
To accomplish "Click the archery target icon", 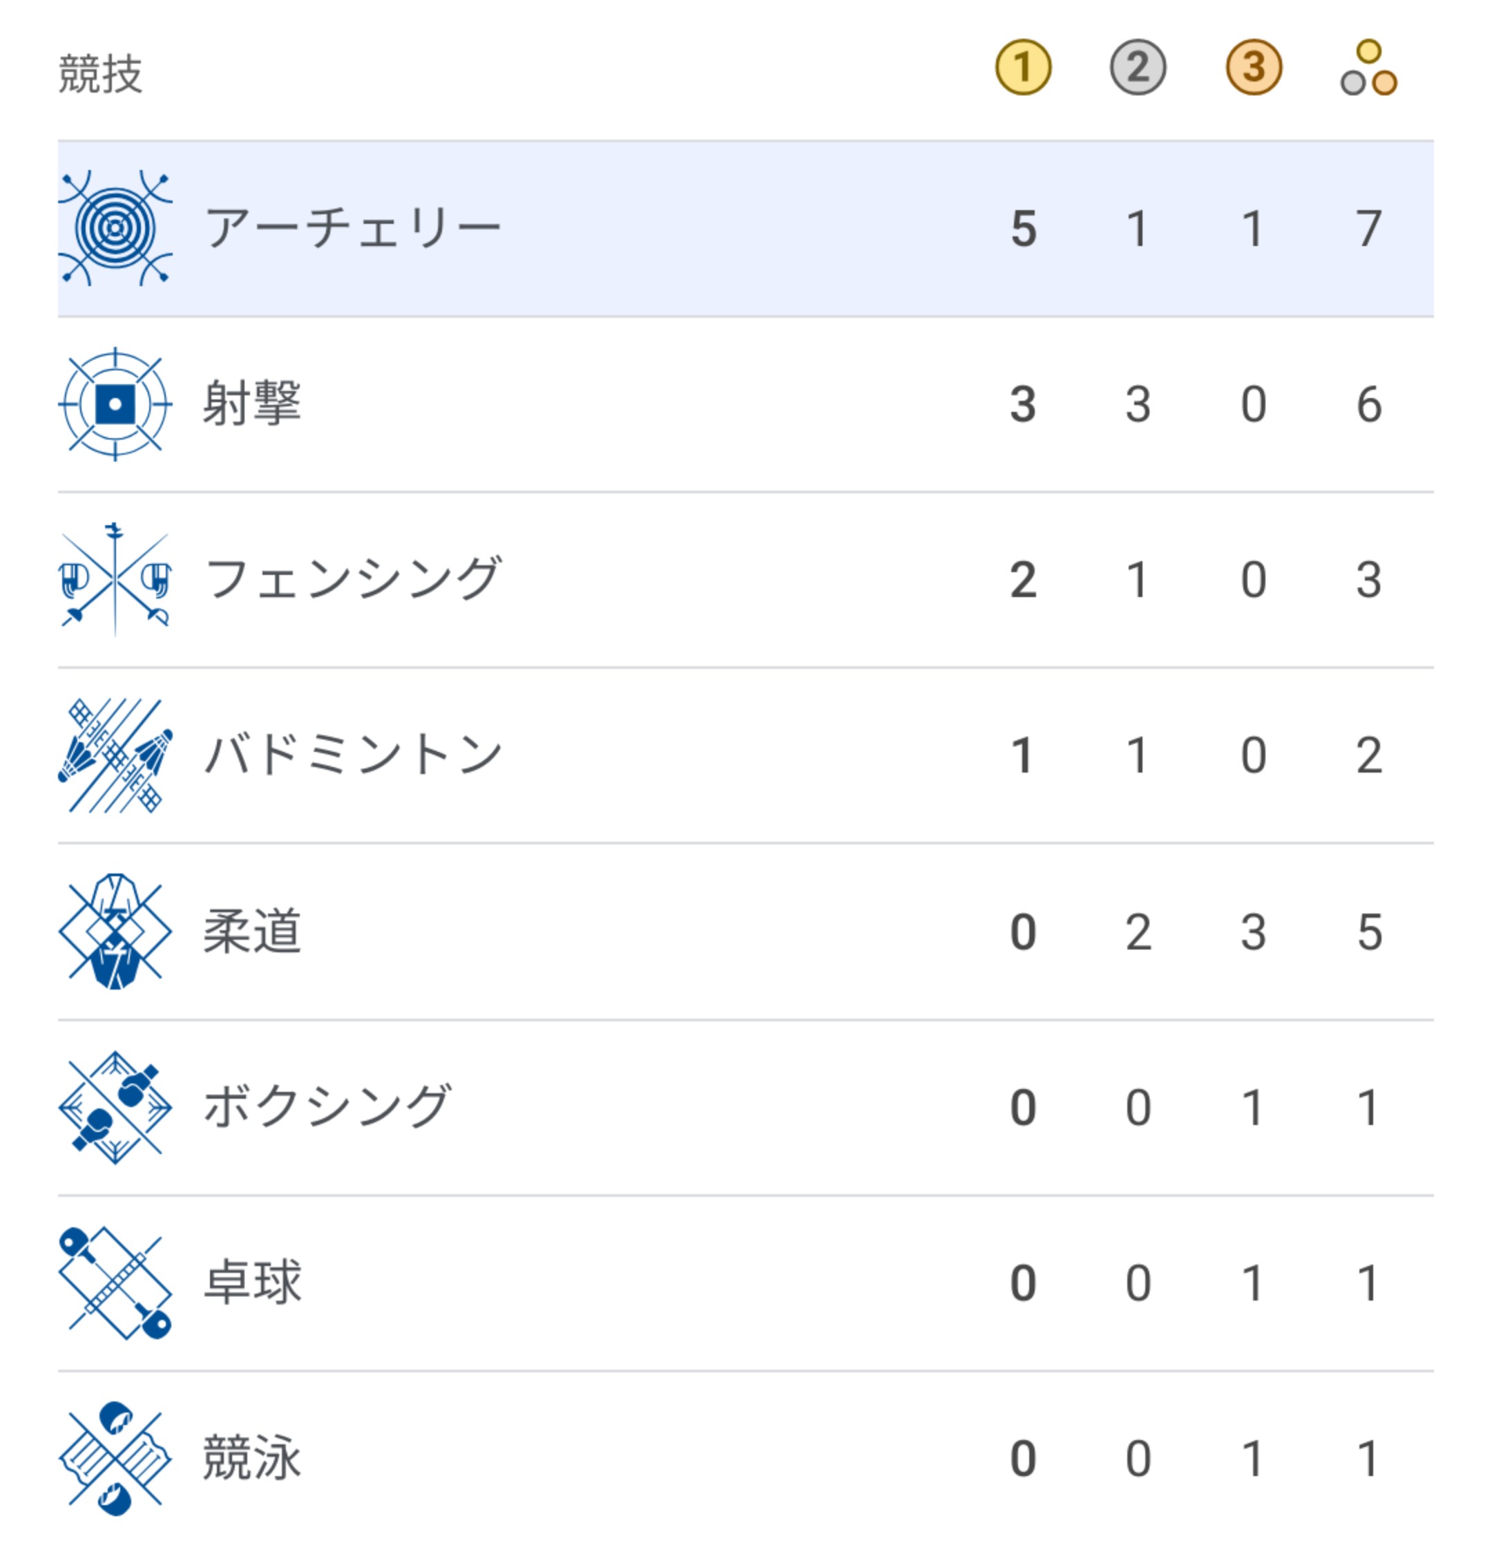I will point(115,228).
